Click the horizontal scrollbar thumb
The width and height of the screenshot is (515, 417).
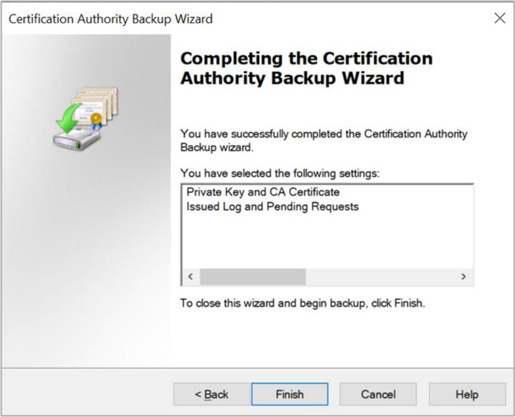click(252, 277)
